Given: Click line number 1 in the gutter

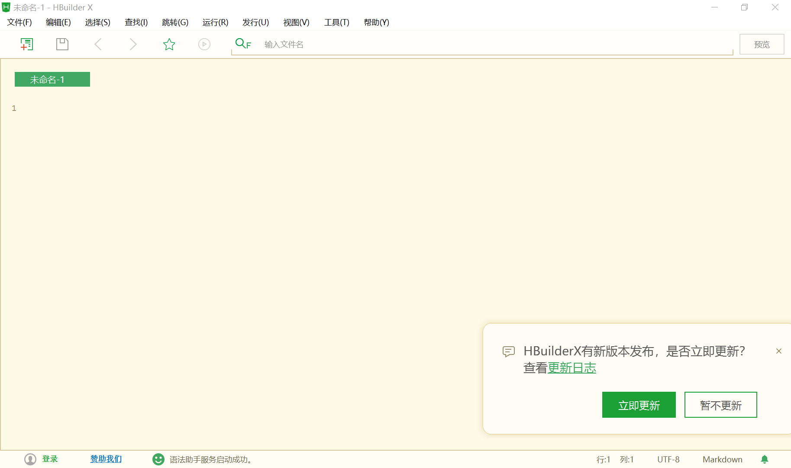Looking at the screenshot, I should pos(14,108).
